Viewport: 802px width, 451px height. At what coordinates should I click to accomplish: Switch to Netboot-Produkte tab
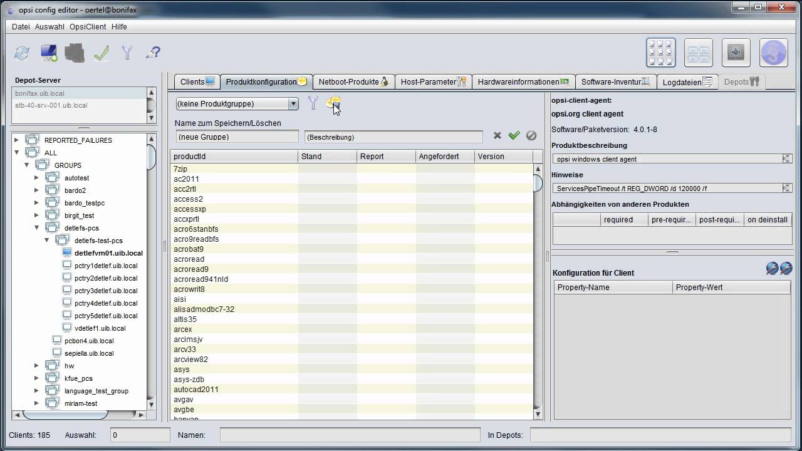pyautogui.click(x=354, y=81)
